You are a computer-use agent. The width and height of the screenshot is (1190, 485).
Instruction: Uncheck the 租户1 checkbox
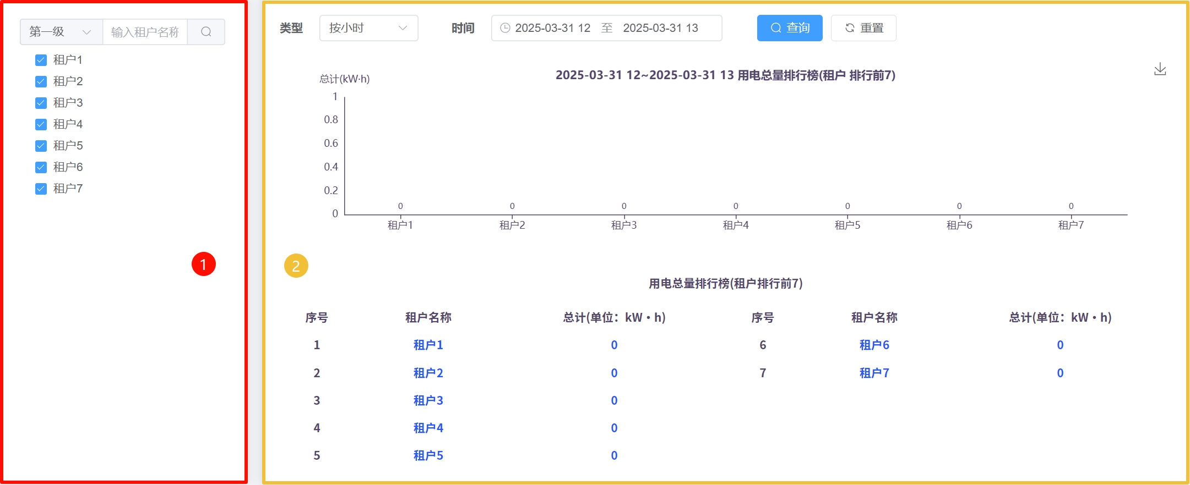41,60
